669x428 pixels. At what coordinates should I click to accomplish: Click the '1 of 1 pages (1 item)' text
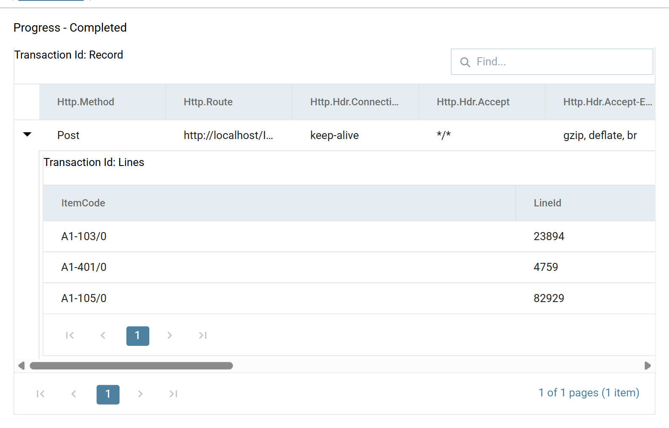(x=589, y=393)
